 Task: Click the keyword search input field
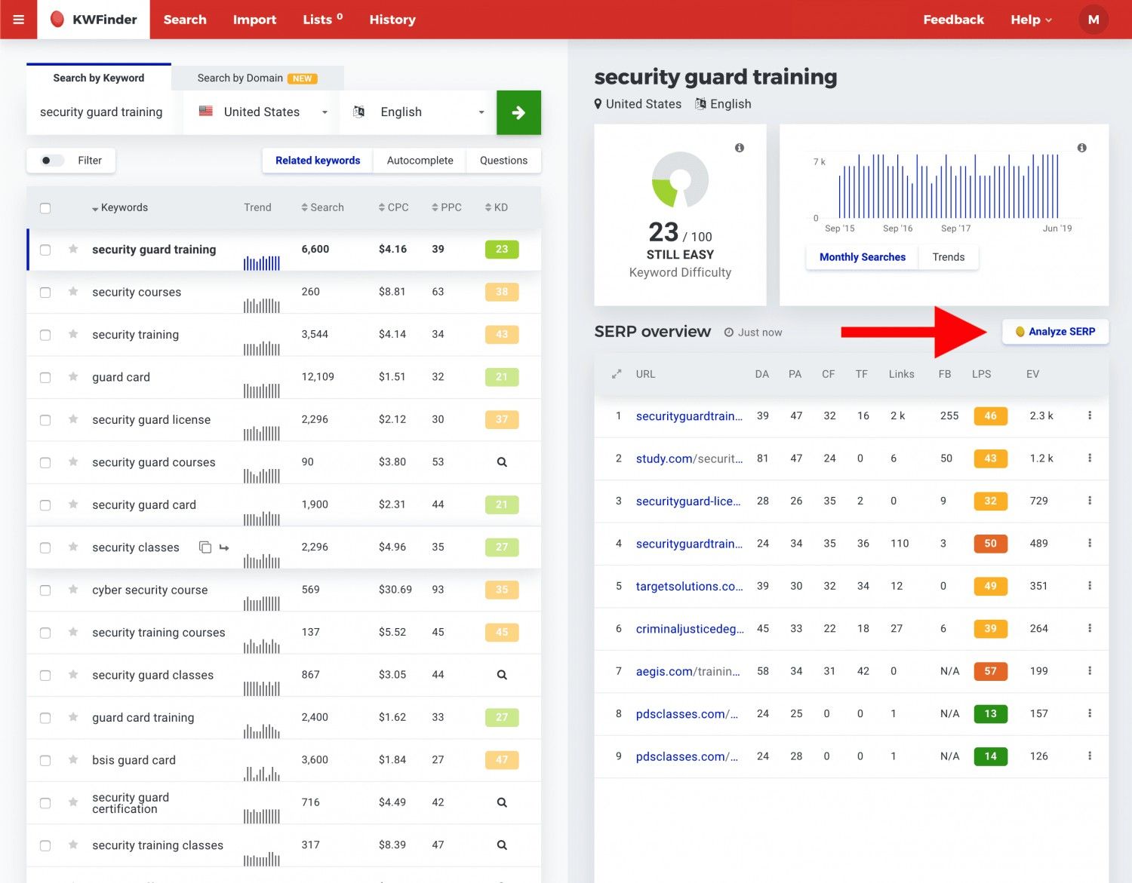(x=104, y=112)
